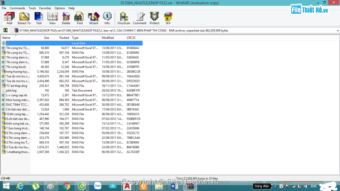This screenshot has width=340, height=191.
Task: Select '2.Toa do mo tru...' file
Action: [18, 147]
